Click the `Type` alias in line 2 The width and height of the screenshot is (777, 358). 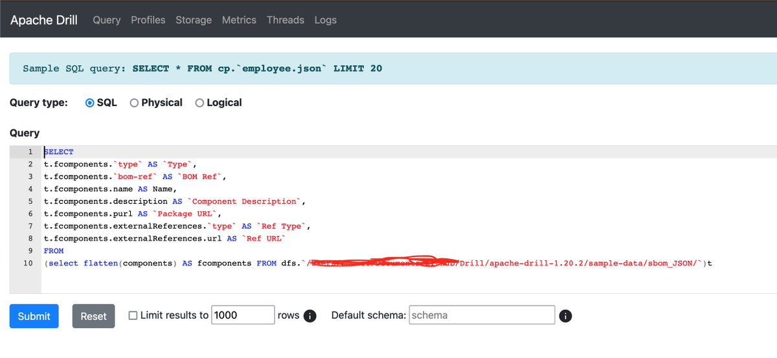click(x=175, y=164)
